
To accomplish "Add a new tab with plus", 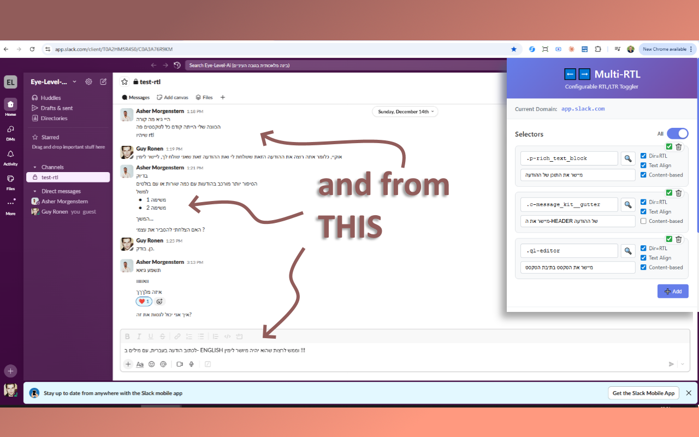I will point(223,97).
